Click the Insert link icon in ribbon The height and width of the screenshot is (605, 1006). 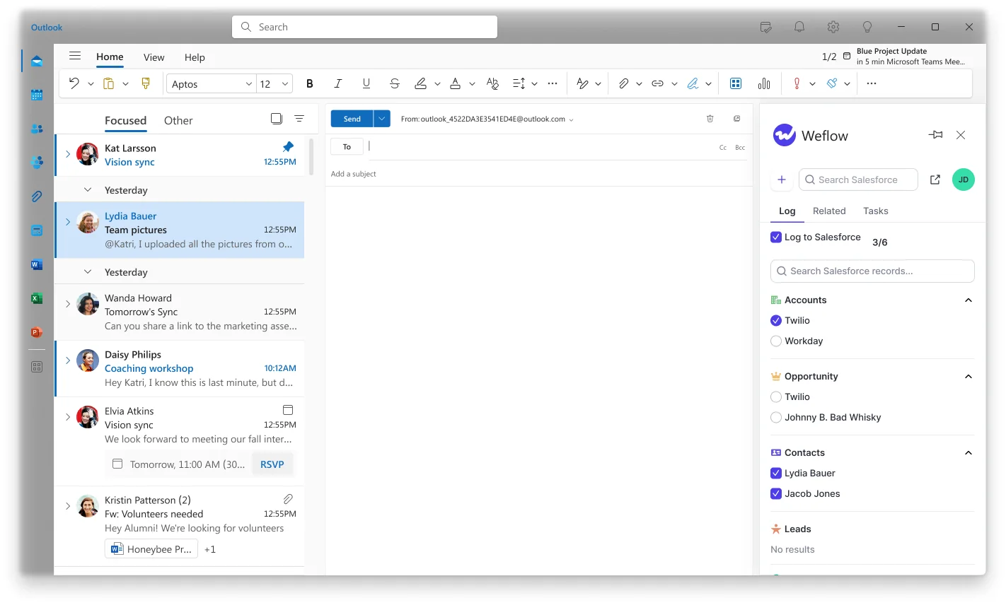(x=657, y=83)
